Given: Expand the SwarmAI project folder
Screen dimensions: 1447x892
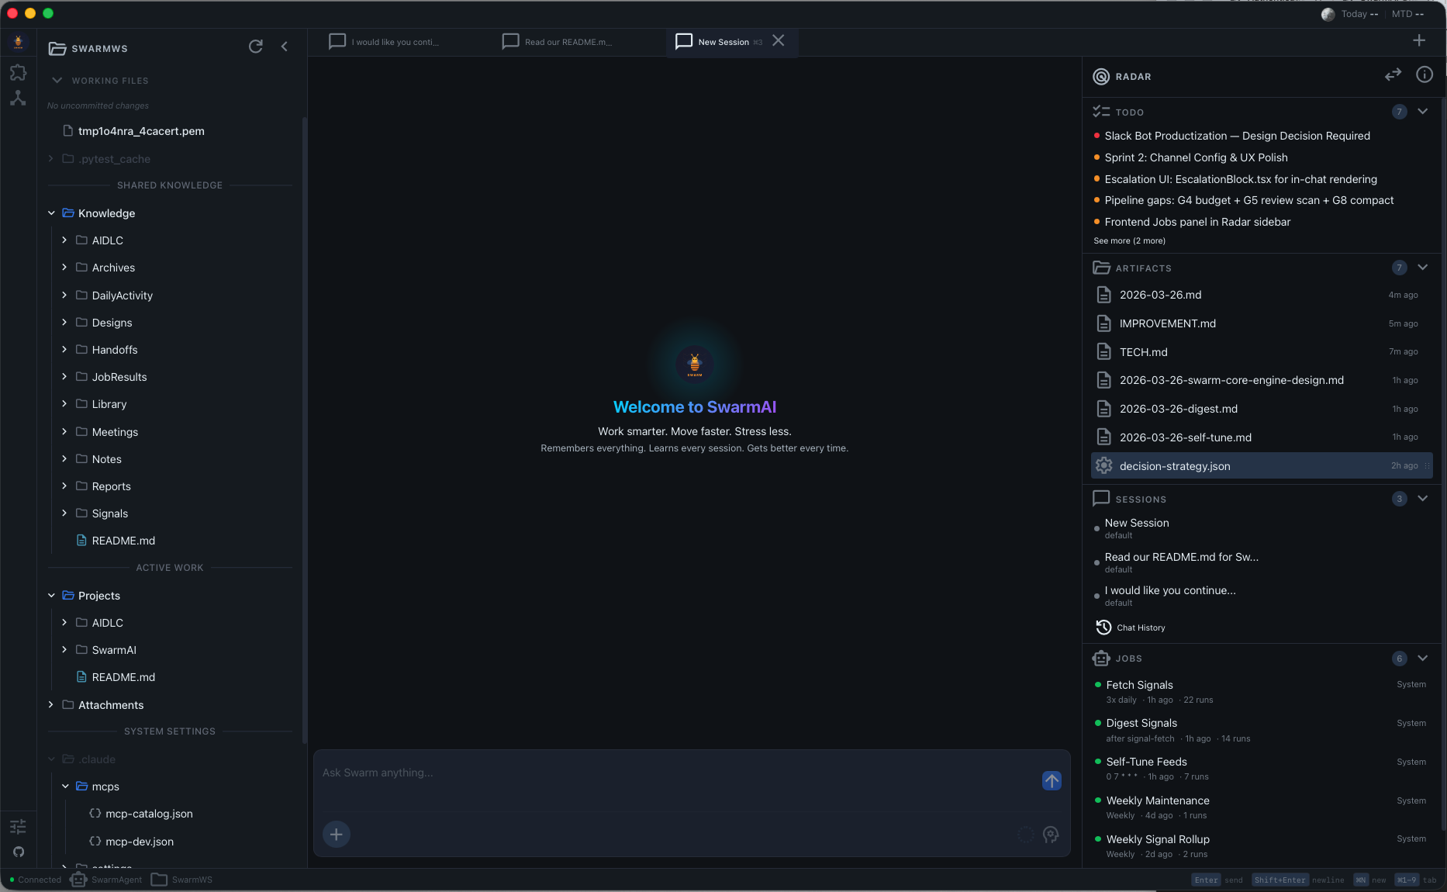Looking at the screenshot, I should [64, 649].
